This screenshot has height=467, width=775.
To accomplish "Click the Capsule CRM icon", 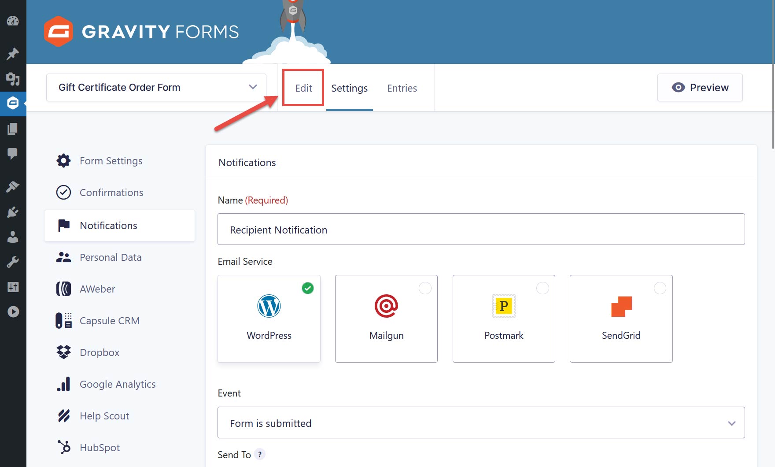I will [x=63, y=321].
